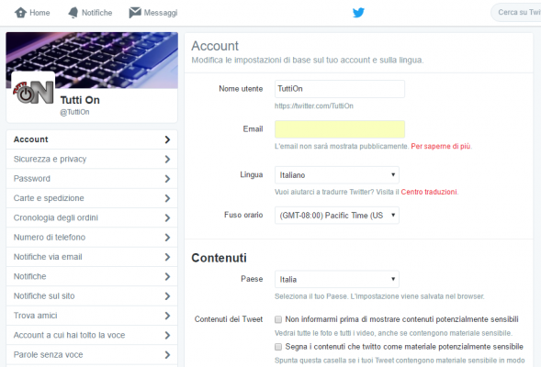The image size is (541, 367).
Task: Open Notifiche via email settings
Action: coord(92,257)
